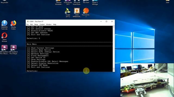Launch VMware Workstation shortcut
This screenshot has width=174, height=97.
(59, 2)
